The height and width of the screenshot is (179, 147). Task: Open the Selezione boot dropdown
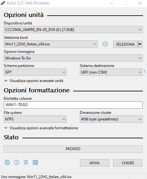51,44
